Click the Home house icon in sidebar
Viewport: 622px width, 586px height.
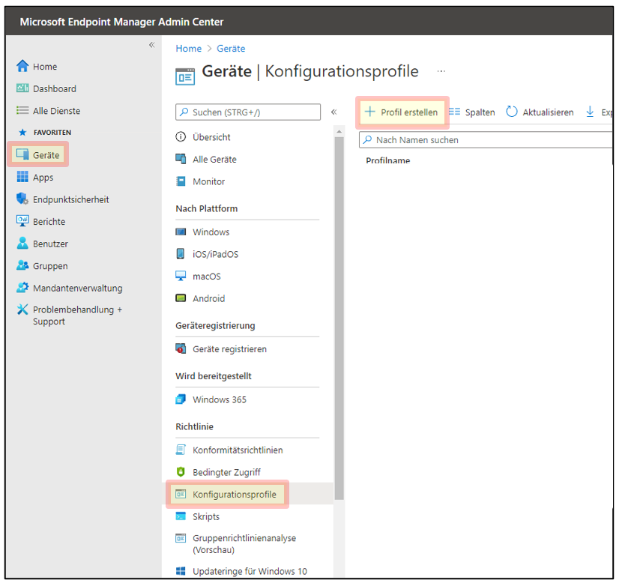(x=22, y=67)
